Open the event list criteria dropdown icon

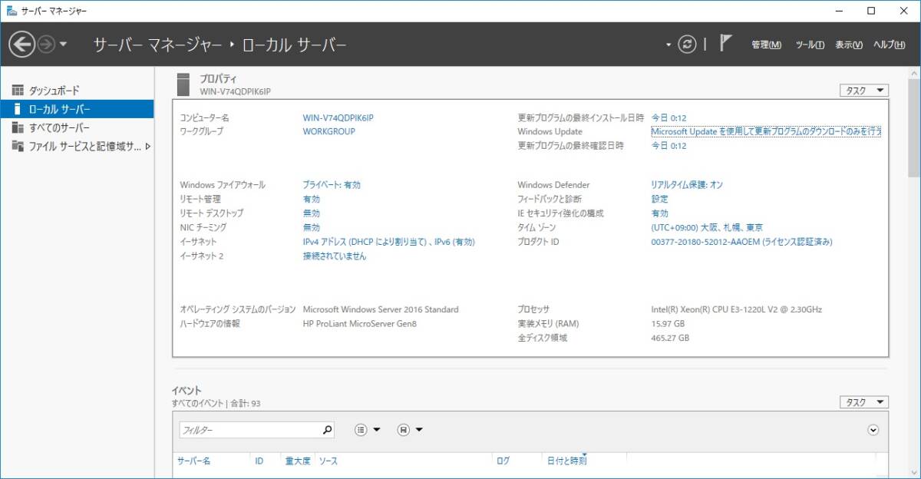(368, 430)
